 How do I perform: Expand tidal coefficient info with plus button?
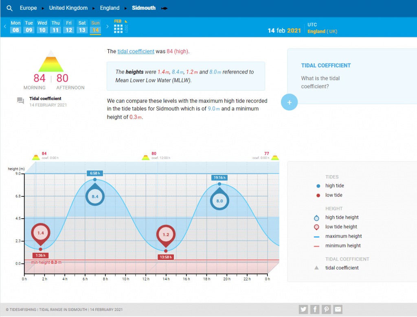[x=290, y=102]
